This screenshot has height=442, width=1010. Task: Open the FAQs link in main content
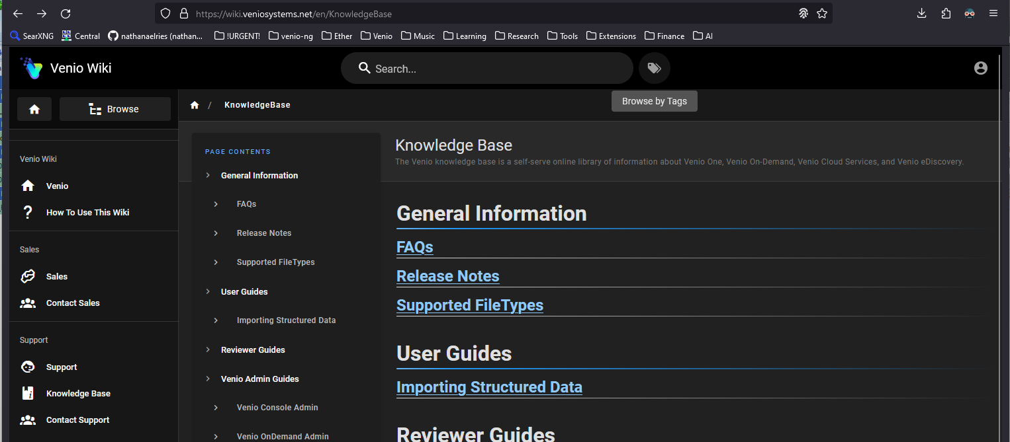pos(415,247)
